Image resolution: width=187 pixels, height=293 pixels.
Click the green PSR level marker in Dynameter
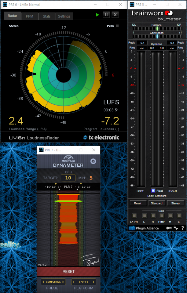point(68,201)
